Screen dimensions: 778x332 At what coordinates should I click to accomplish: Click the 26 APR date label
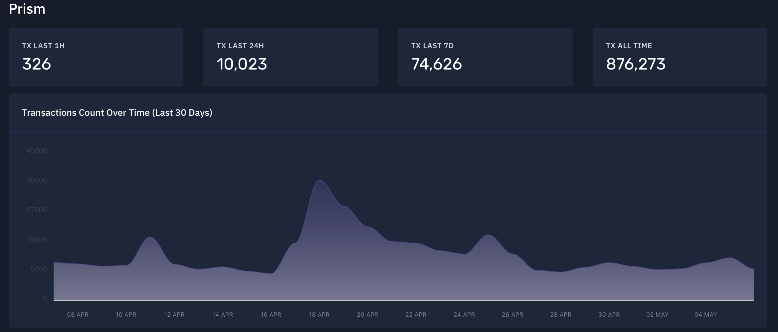[512, 315]
